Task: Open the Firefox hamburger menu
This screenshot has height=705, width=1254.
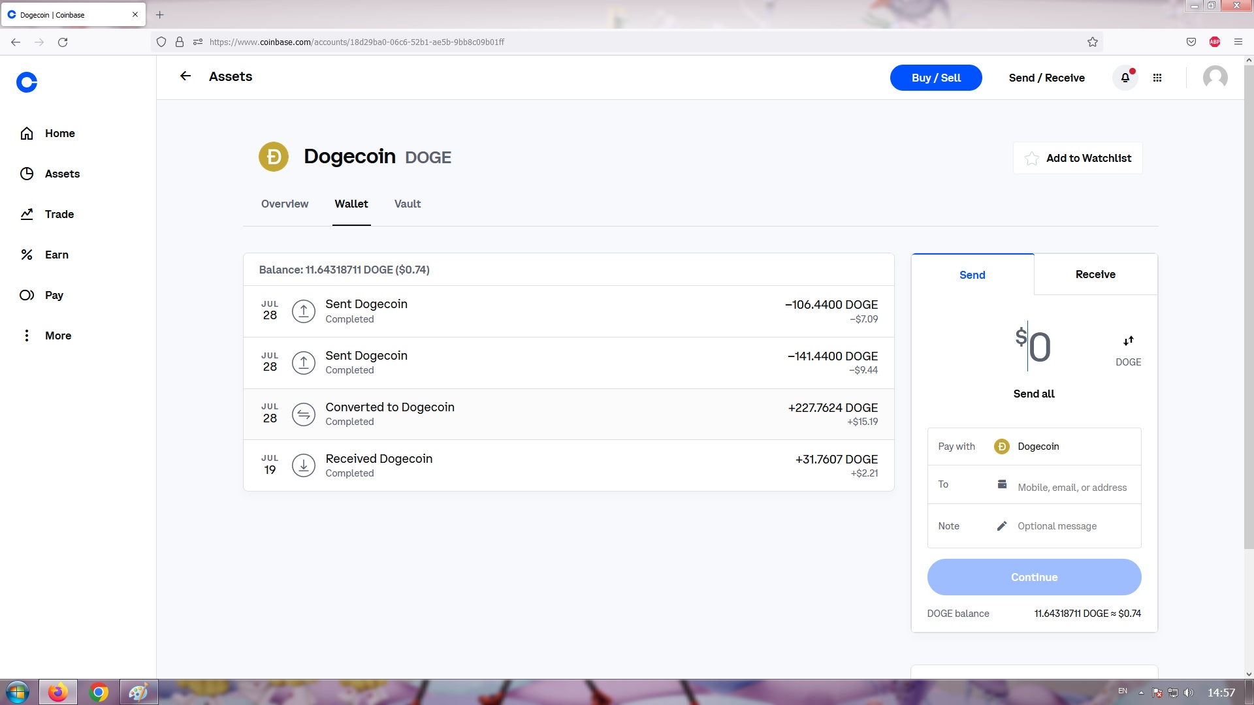Action: pos(1238,42)
